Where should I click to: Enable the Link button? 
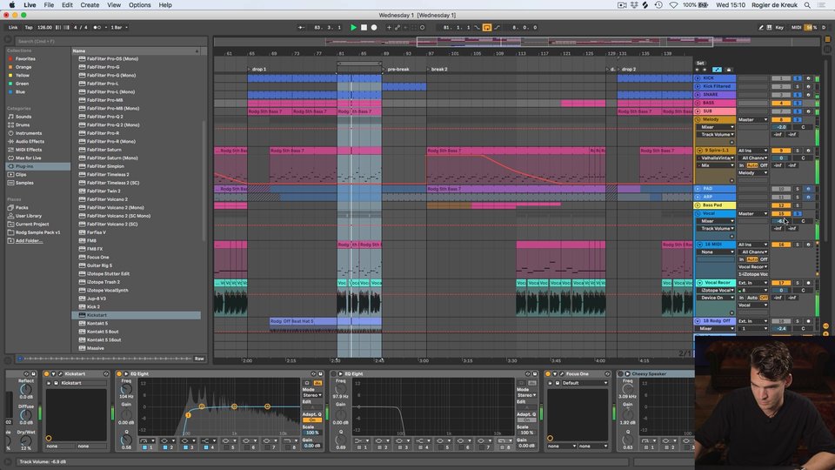(13, 27)
